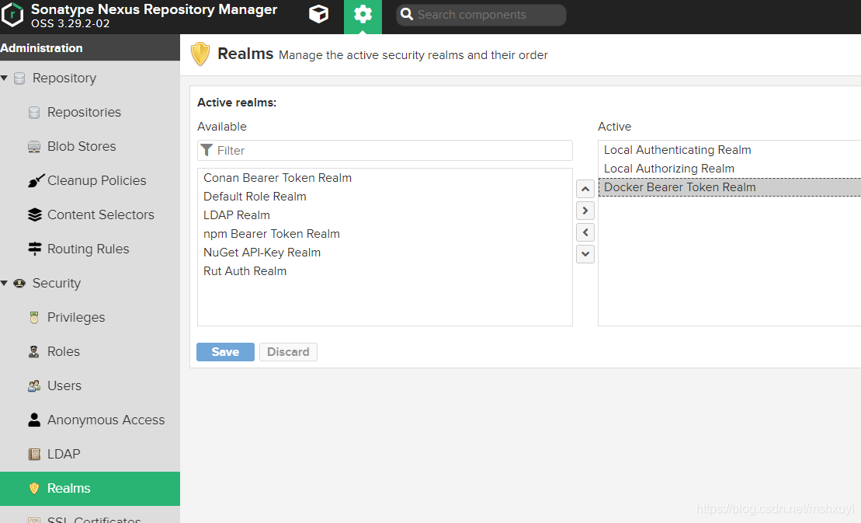Screen dimensions: 861x523
Task: Select Default Role Realm
Action: [x=385, y=197]
